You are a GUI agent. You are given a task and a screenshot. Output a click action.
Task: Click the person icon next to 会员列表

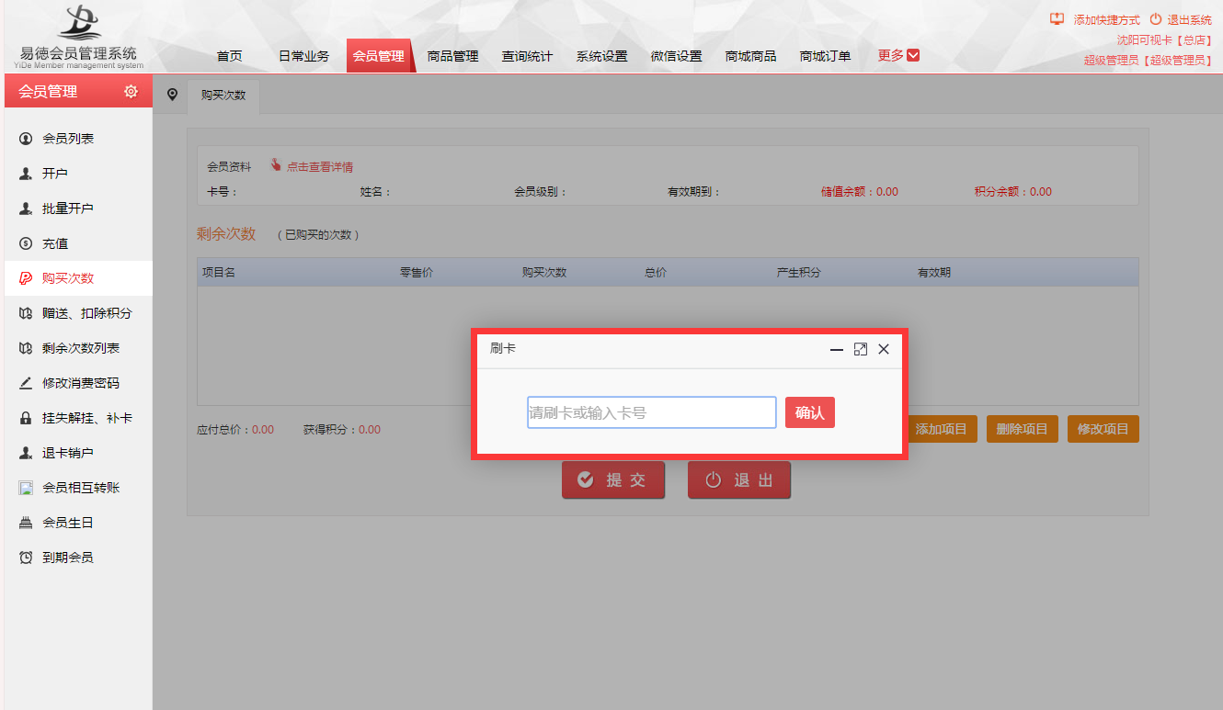pyautogui.click(x=26, y=139)
